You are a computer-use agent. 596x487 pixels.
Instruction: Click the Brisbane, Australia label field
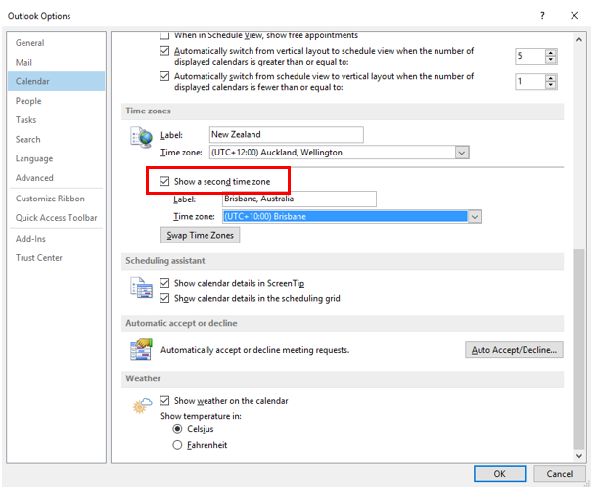[299, 199]
